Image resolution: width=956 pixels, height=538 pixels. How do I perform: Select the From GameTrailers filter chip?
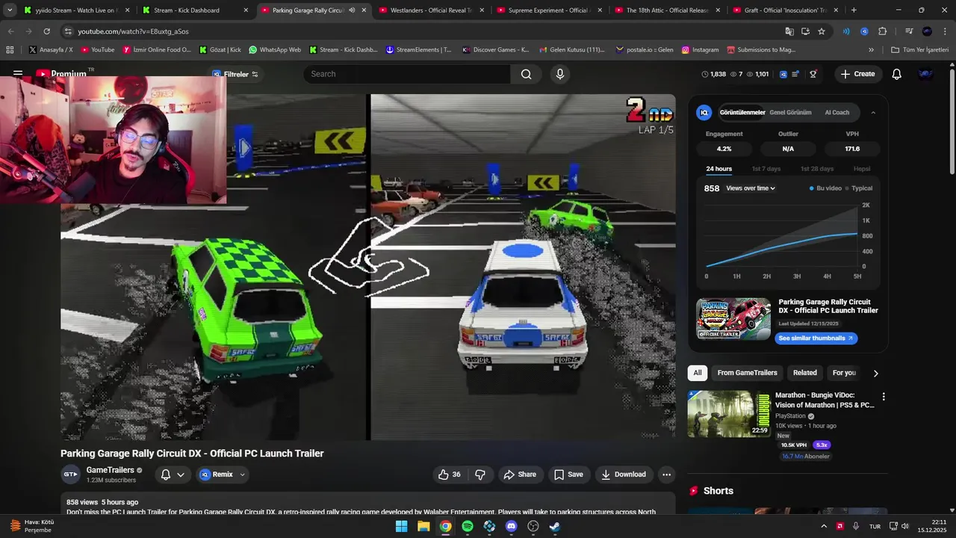747,373
